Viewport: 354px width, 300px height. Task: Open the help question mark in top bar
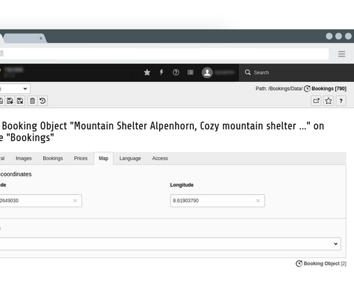point(176,73)
